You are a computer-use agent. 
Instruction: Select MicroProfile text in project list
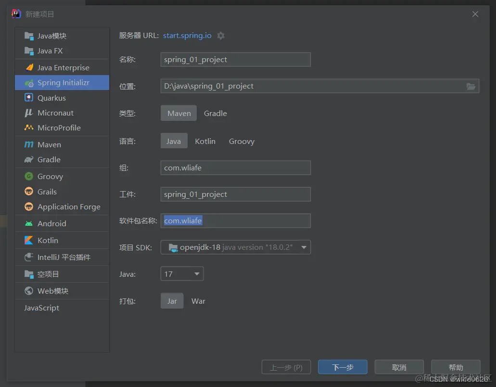(x=59, y=128)
